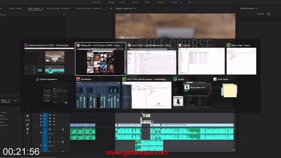Switch to the Color workspace
The image size is (281, 158).
tap(123, 2)
